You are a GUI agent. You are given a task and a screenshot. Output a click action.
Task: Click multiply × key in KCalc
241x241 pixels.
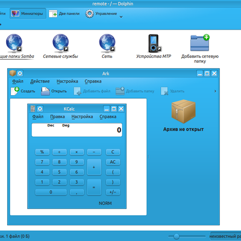[x=77, y=152]
